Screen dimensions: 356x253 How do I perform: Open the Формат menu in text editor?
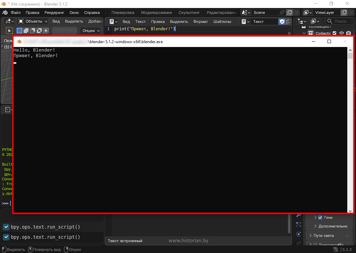201,22
